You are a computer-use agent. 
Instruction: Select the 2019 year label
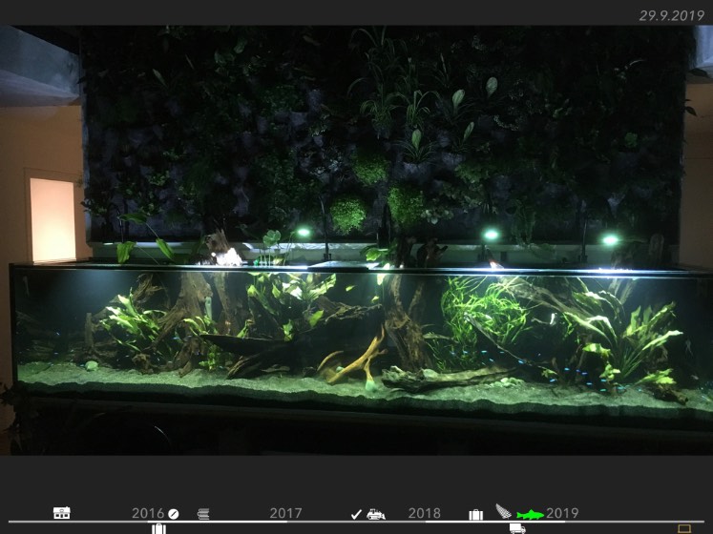(x=562, y=513)
